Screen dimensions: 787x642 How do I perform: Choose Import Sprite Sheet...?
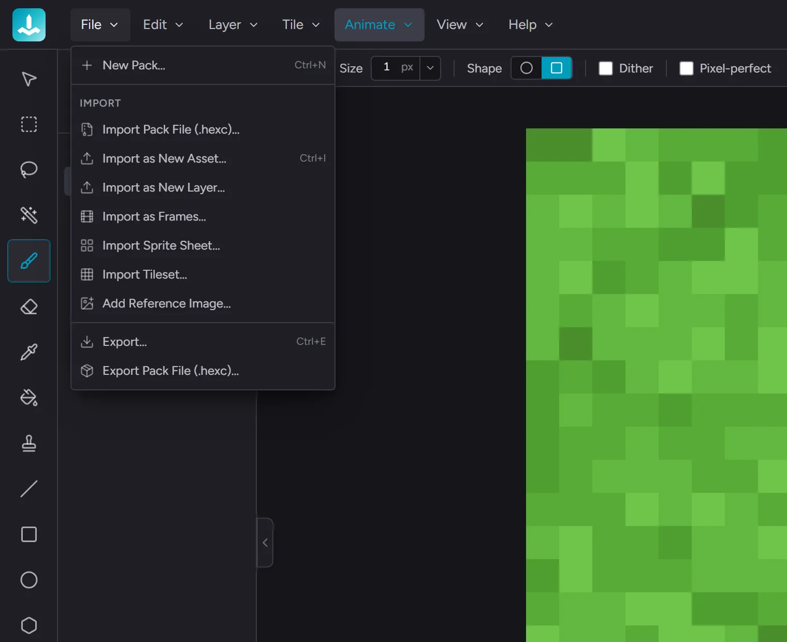pyautogui.click(x=203, y=245)
